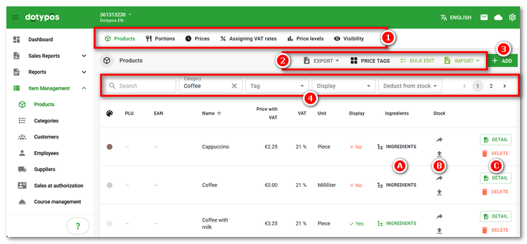
Task: Click the Display Yes value for Coffee with milk
Action: (x=356, y=224)
